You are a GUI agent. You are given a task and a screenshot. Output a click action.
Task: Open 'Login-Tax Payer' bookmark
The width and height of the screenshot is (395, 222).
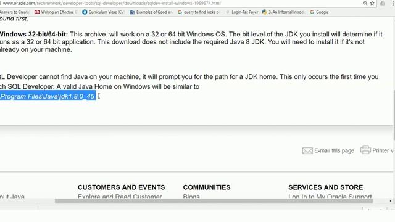242,12
